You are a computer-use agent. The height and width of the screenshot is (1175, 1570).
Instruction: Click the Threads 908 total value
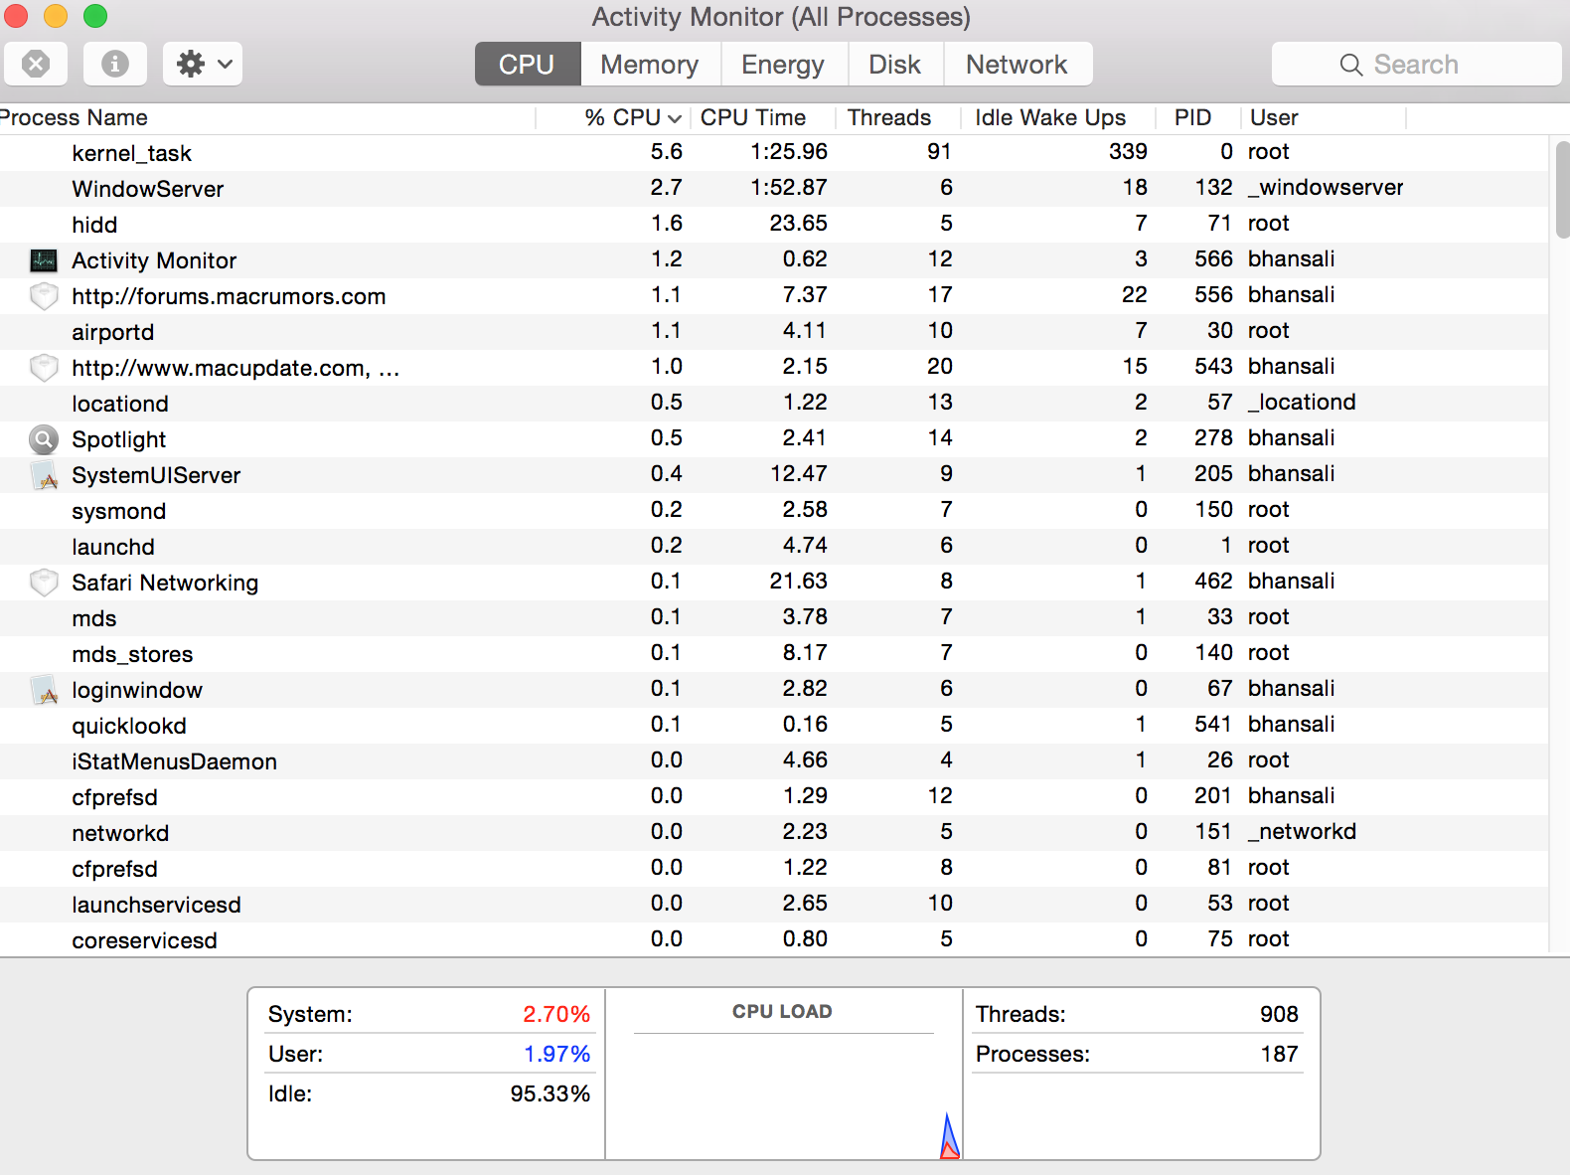click(x=1279, y=1014)
